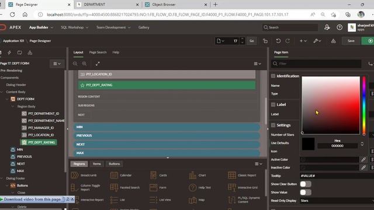Image resolution: width=374 pixels, height=210 pixels.
Task: Open the Utilities wrench menu
Action: pos(317,41)
